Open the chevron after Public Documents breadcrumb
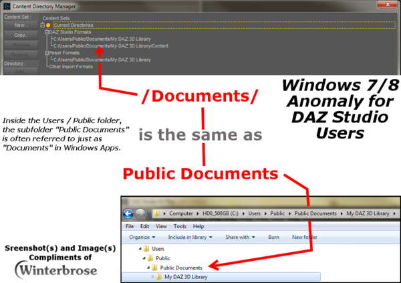Image resolution: width=401 pixels, height=283 pixels. point(342,214)
